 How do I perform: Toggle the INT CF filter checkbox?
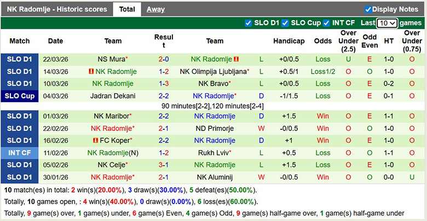pyautogui.click(x=327, y=23)
